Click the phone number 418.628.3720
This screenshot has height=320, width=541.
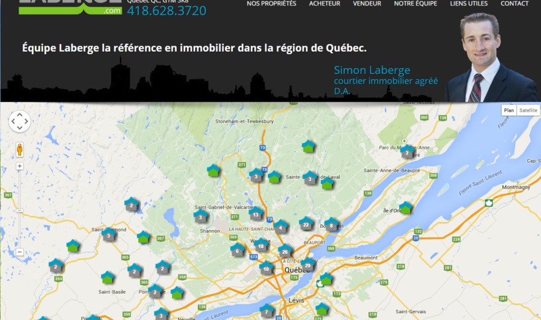coord(167,10)
